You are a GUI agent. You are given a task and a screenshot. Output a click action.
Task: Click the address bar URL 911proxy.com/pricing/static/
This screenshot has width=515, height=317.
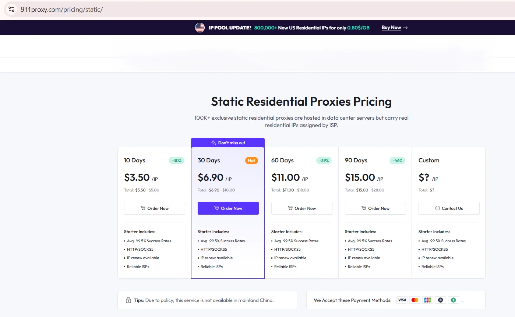pyautogui.click(x=62, y=9)
